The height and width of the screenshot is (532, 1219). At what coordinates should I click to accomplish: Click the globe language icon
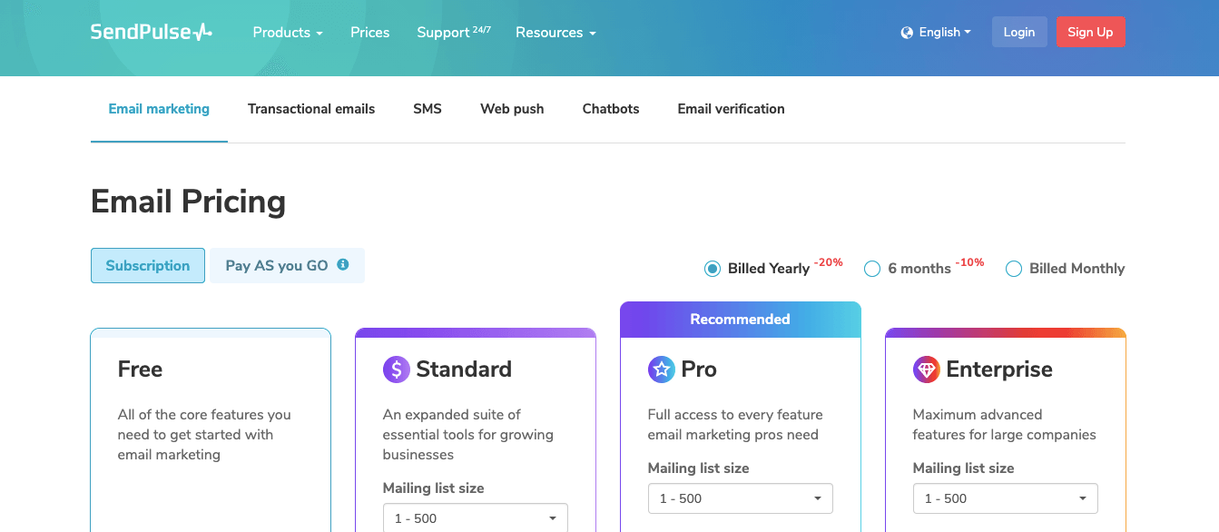click(907, 33)
